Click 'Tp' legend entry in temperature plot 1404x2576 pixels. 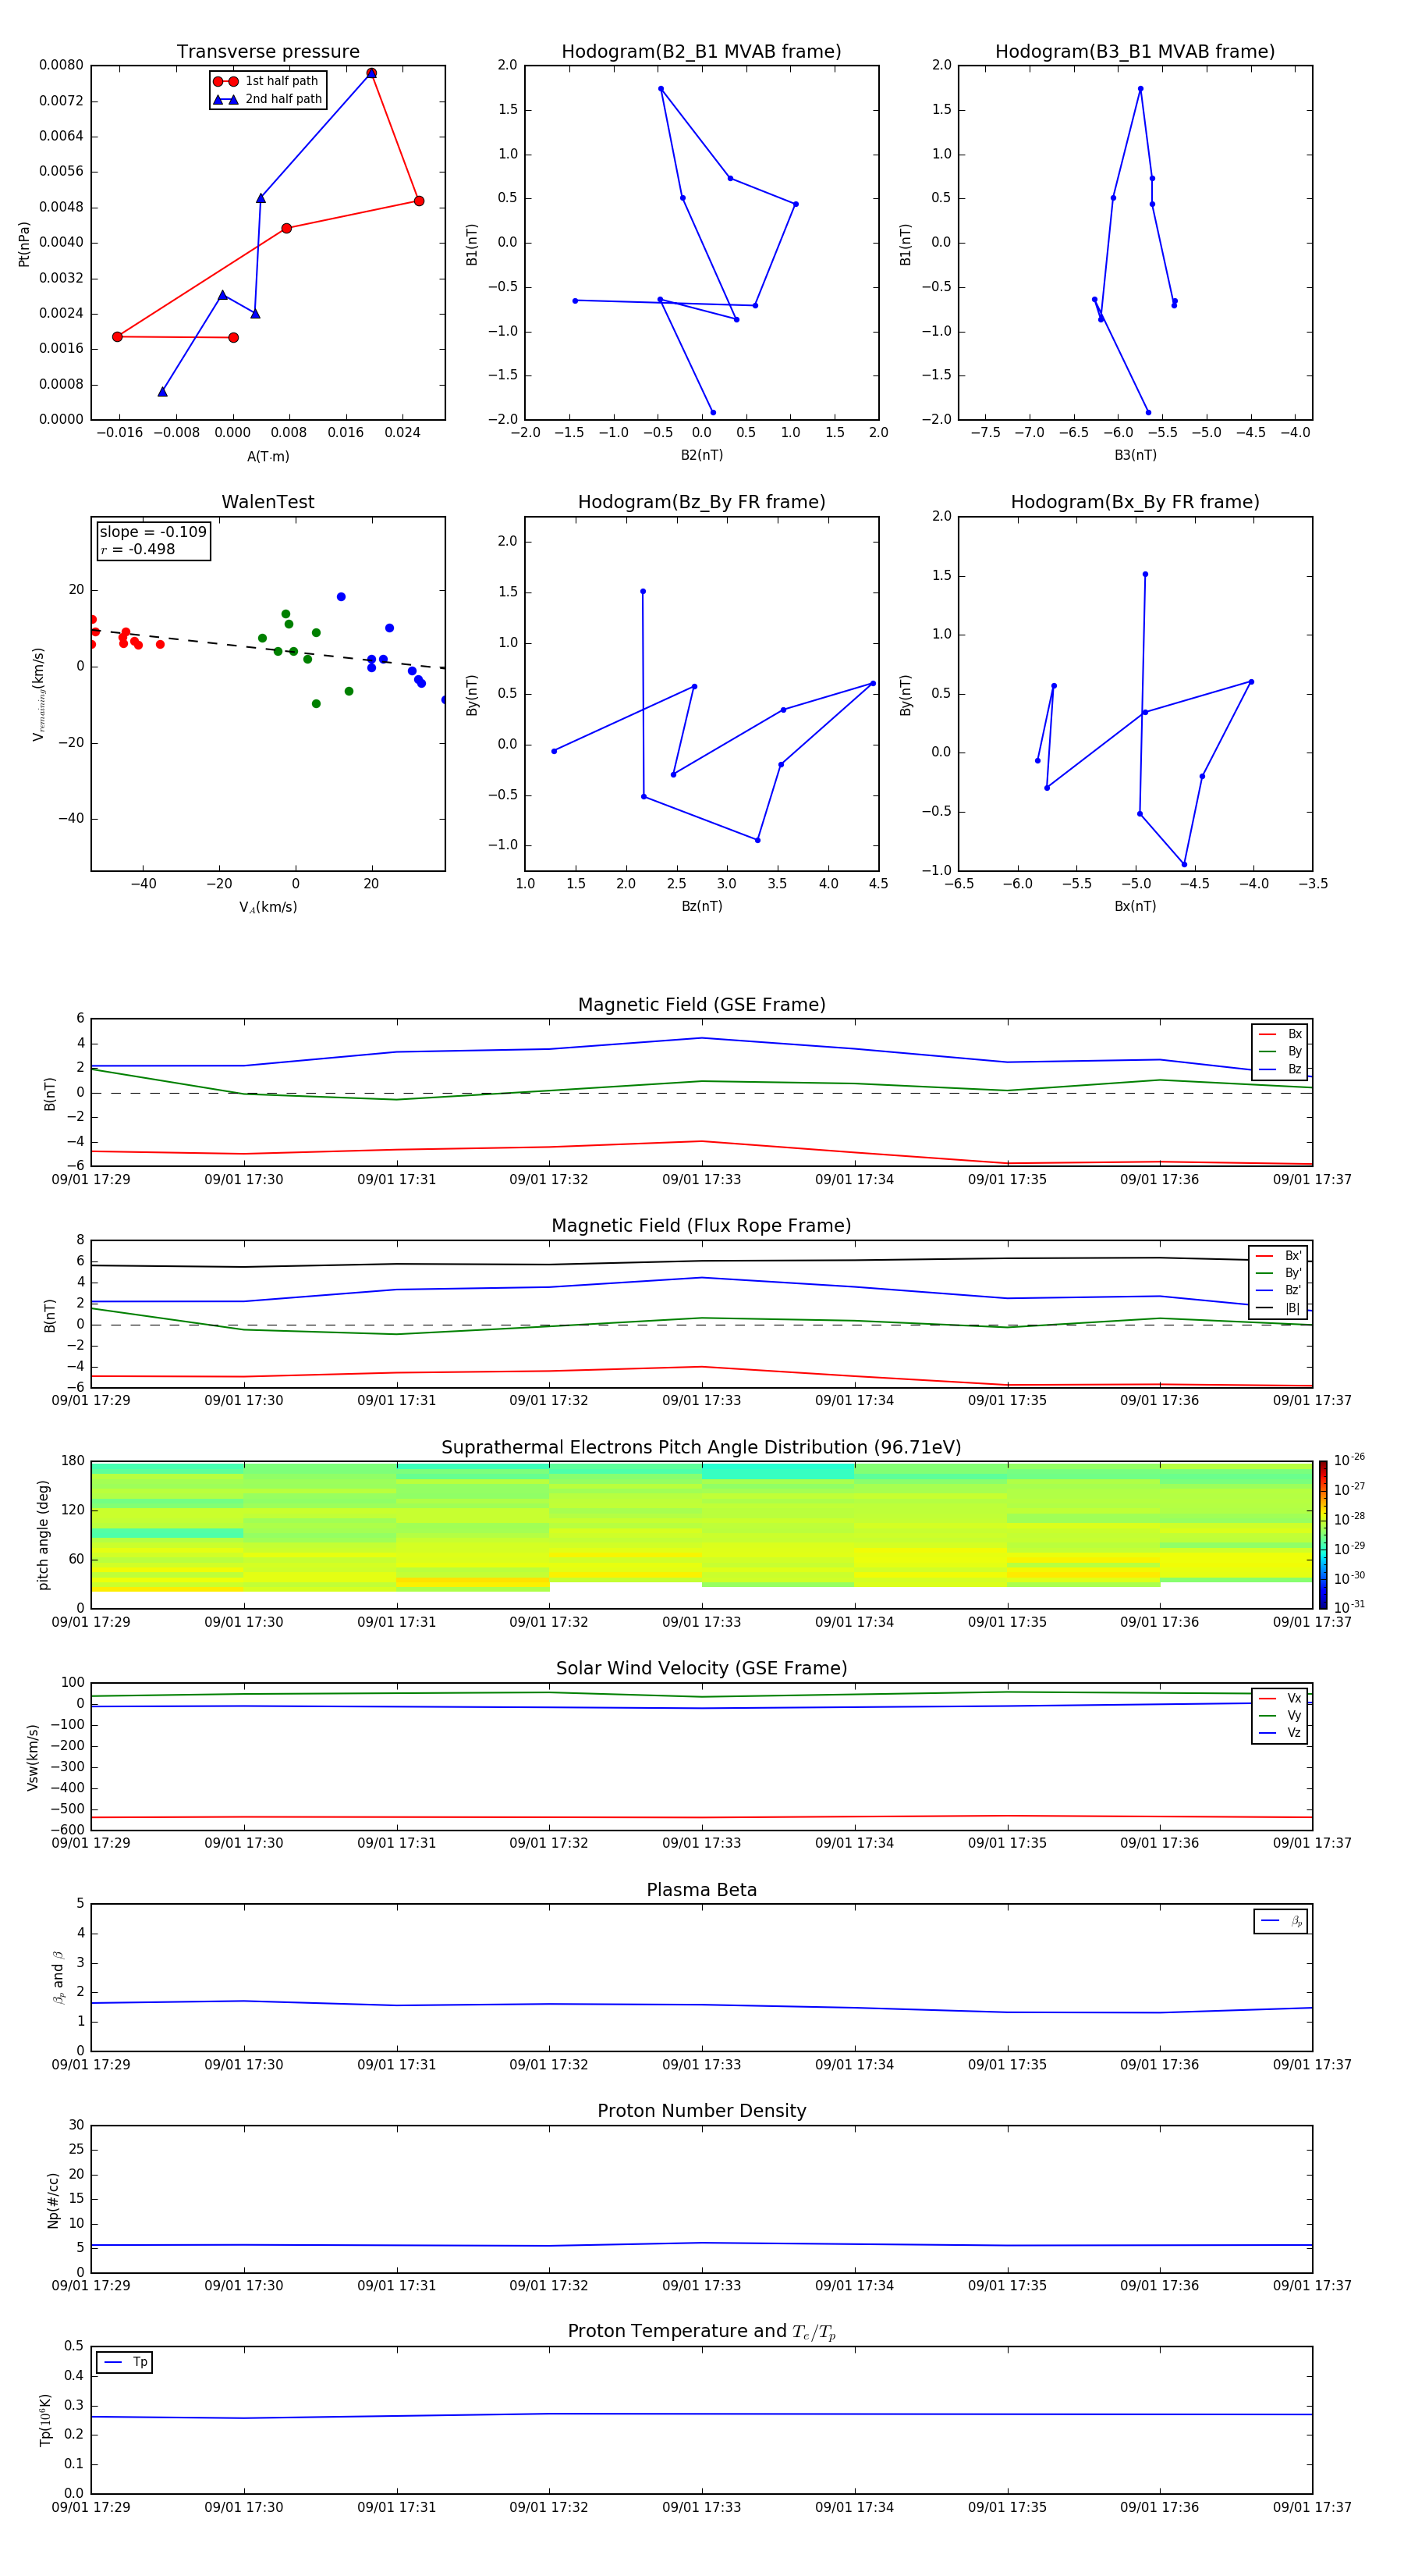coord(125,2362)
